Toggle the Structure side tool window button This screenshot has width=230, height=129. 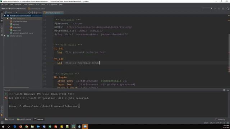[2, 30]
